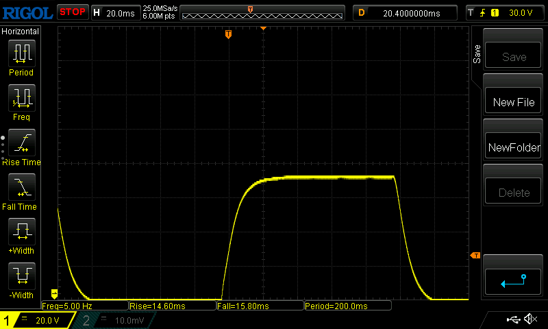Screen dimensions: 548x329
Task: Select the -Width measurement icon
Action: pyautogui.click(x=21, y=276)
